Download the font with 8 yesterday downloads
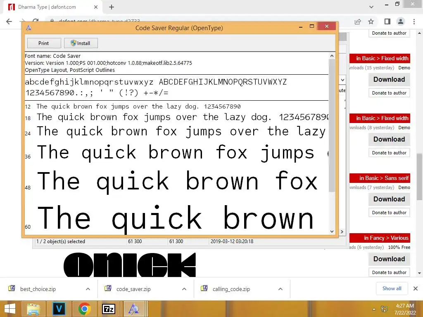Viewport: 423px width, 317px height. point(389,140)
